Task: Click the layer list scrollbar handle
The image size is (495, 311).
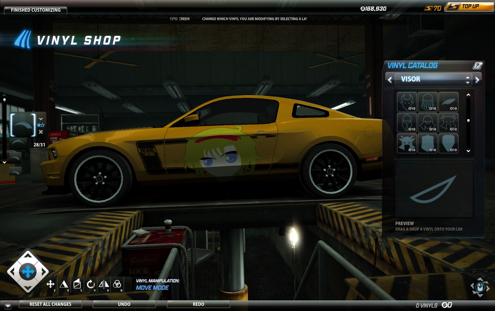Action: tap(4, 100)
